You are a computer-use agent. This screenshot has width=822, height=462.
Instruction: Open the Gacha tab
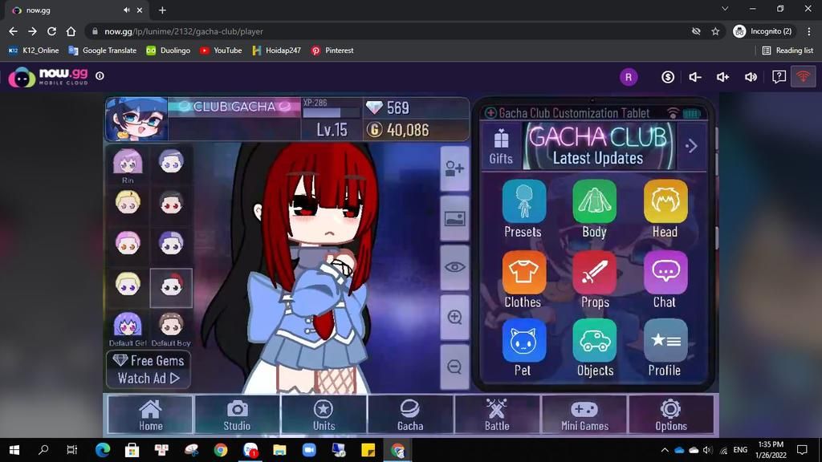pyautogui.click(x=410, y=415)
